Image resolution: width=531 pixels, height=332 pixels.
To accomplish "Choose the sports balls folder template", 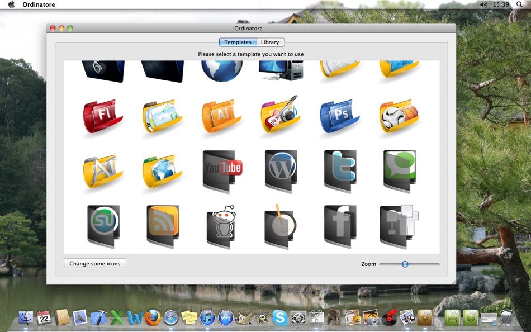I will pos(399,116).
